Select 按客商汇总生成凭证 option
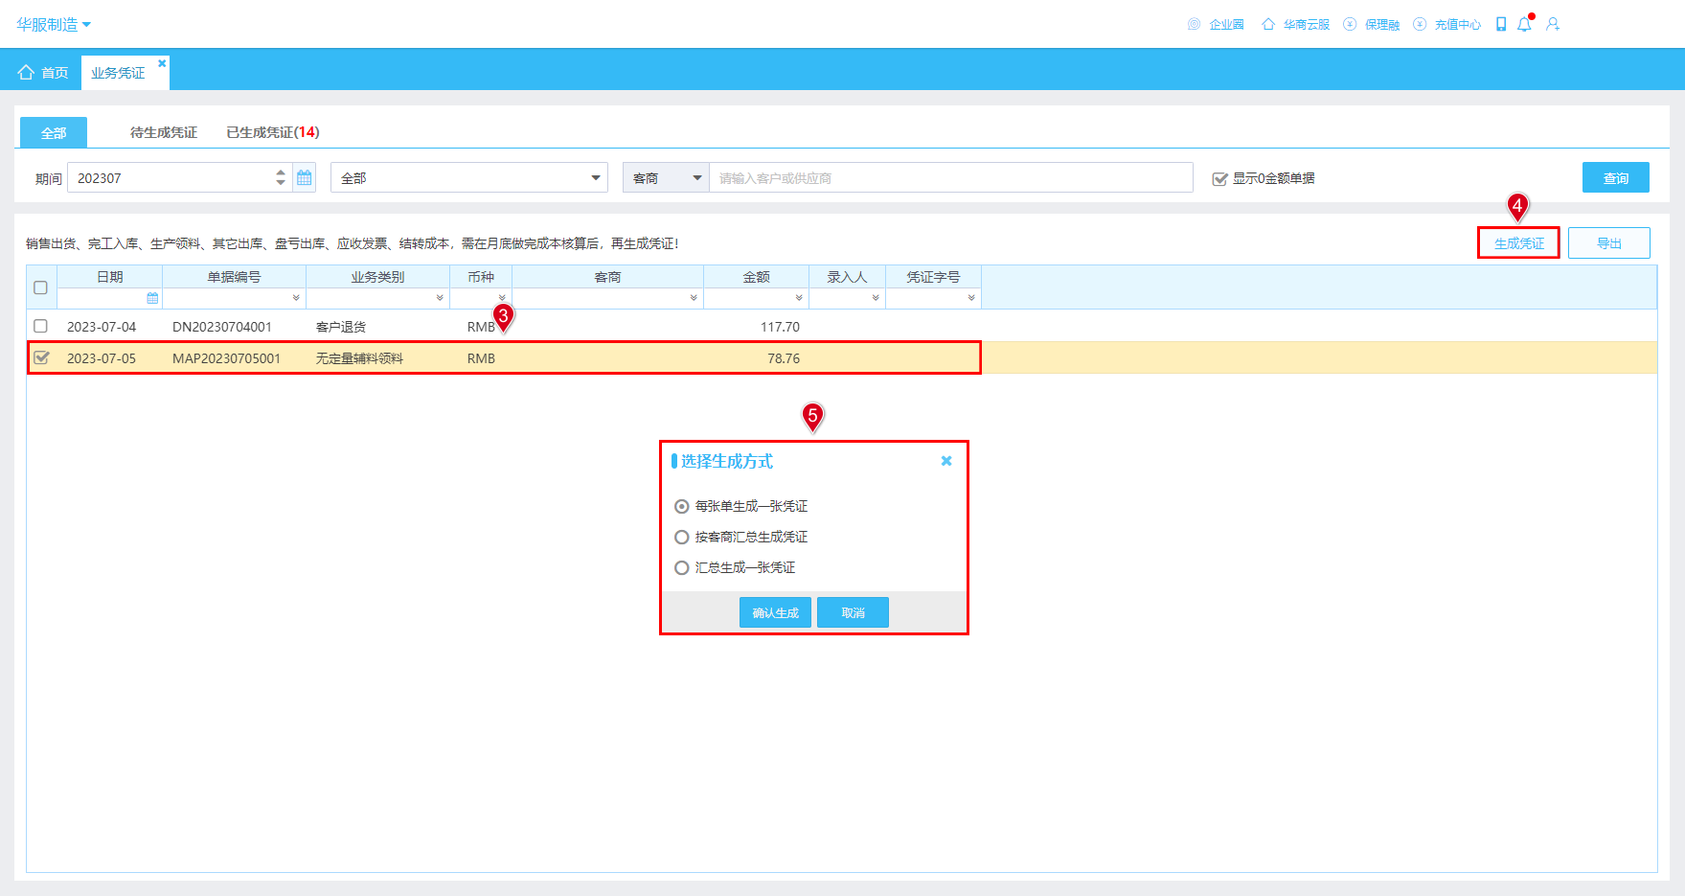Image resolution: width=1685 pixels, height=896 pixels. pyautogui.click(x=682, y=537)
